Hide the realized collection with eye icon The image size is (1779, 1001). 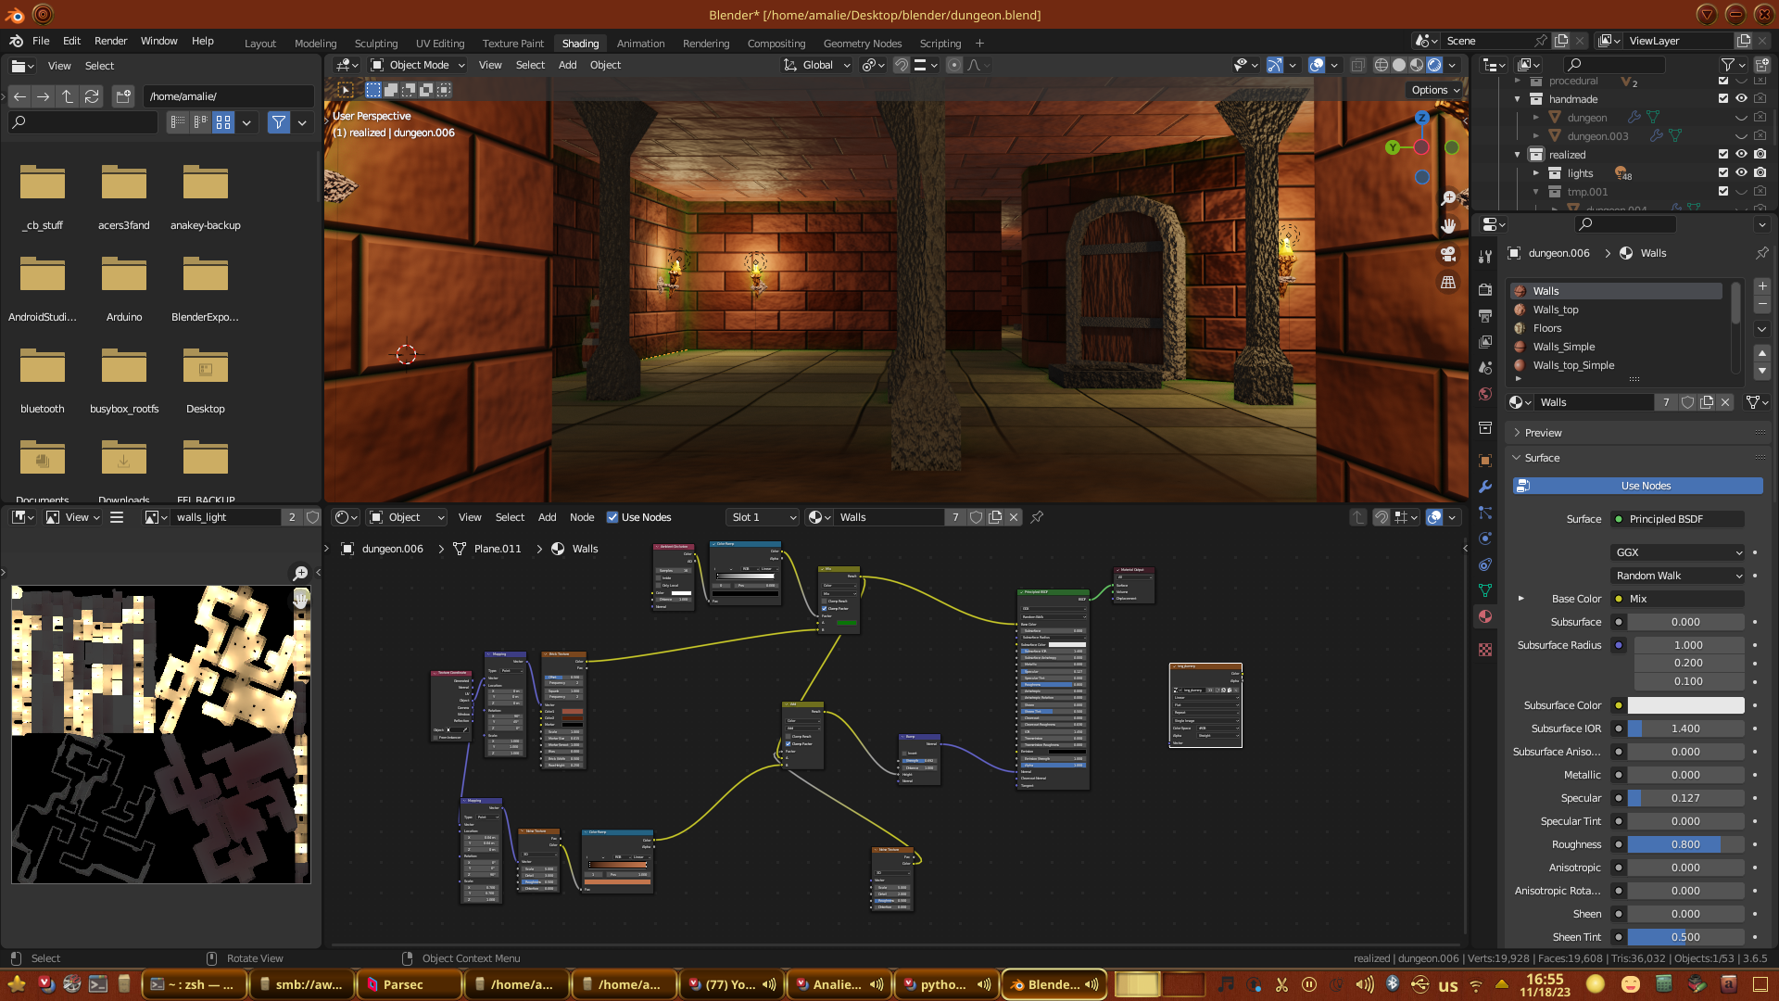tap(1741, 155)
